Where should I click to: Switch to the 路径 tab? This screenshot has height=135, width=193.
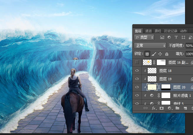click(x=158, y=31)
